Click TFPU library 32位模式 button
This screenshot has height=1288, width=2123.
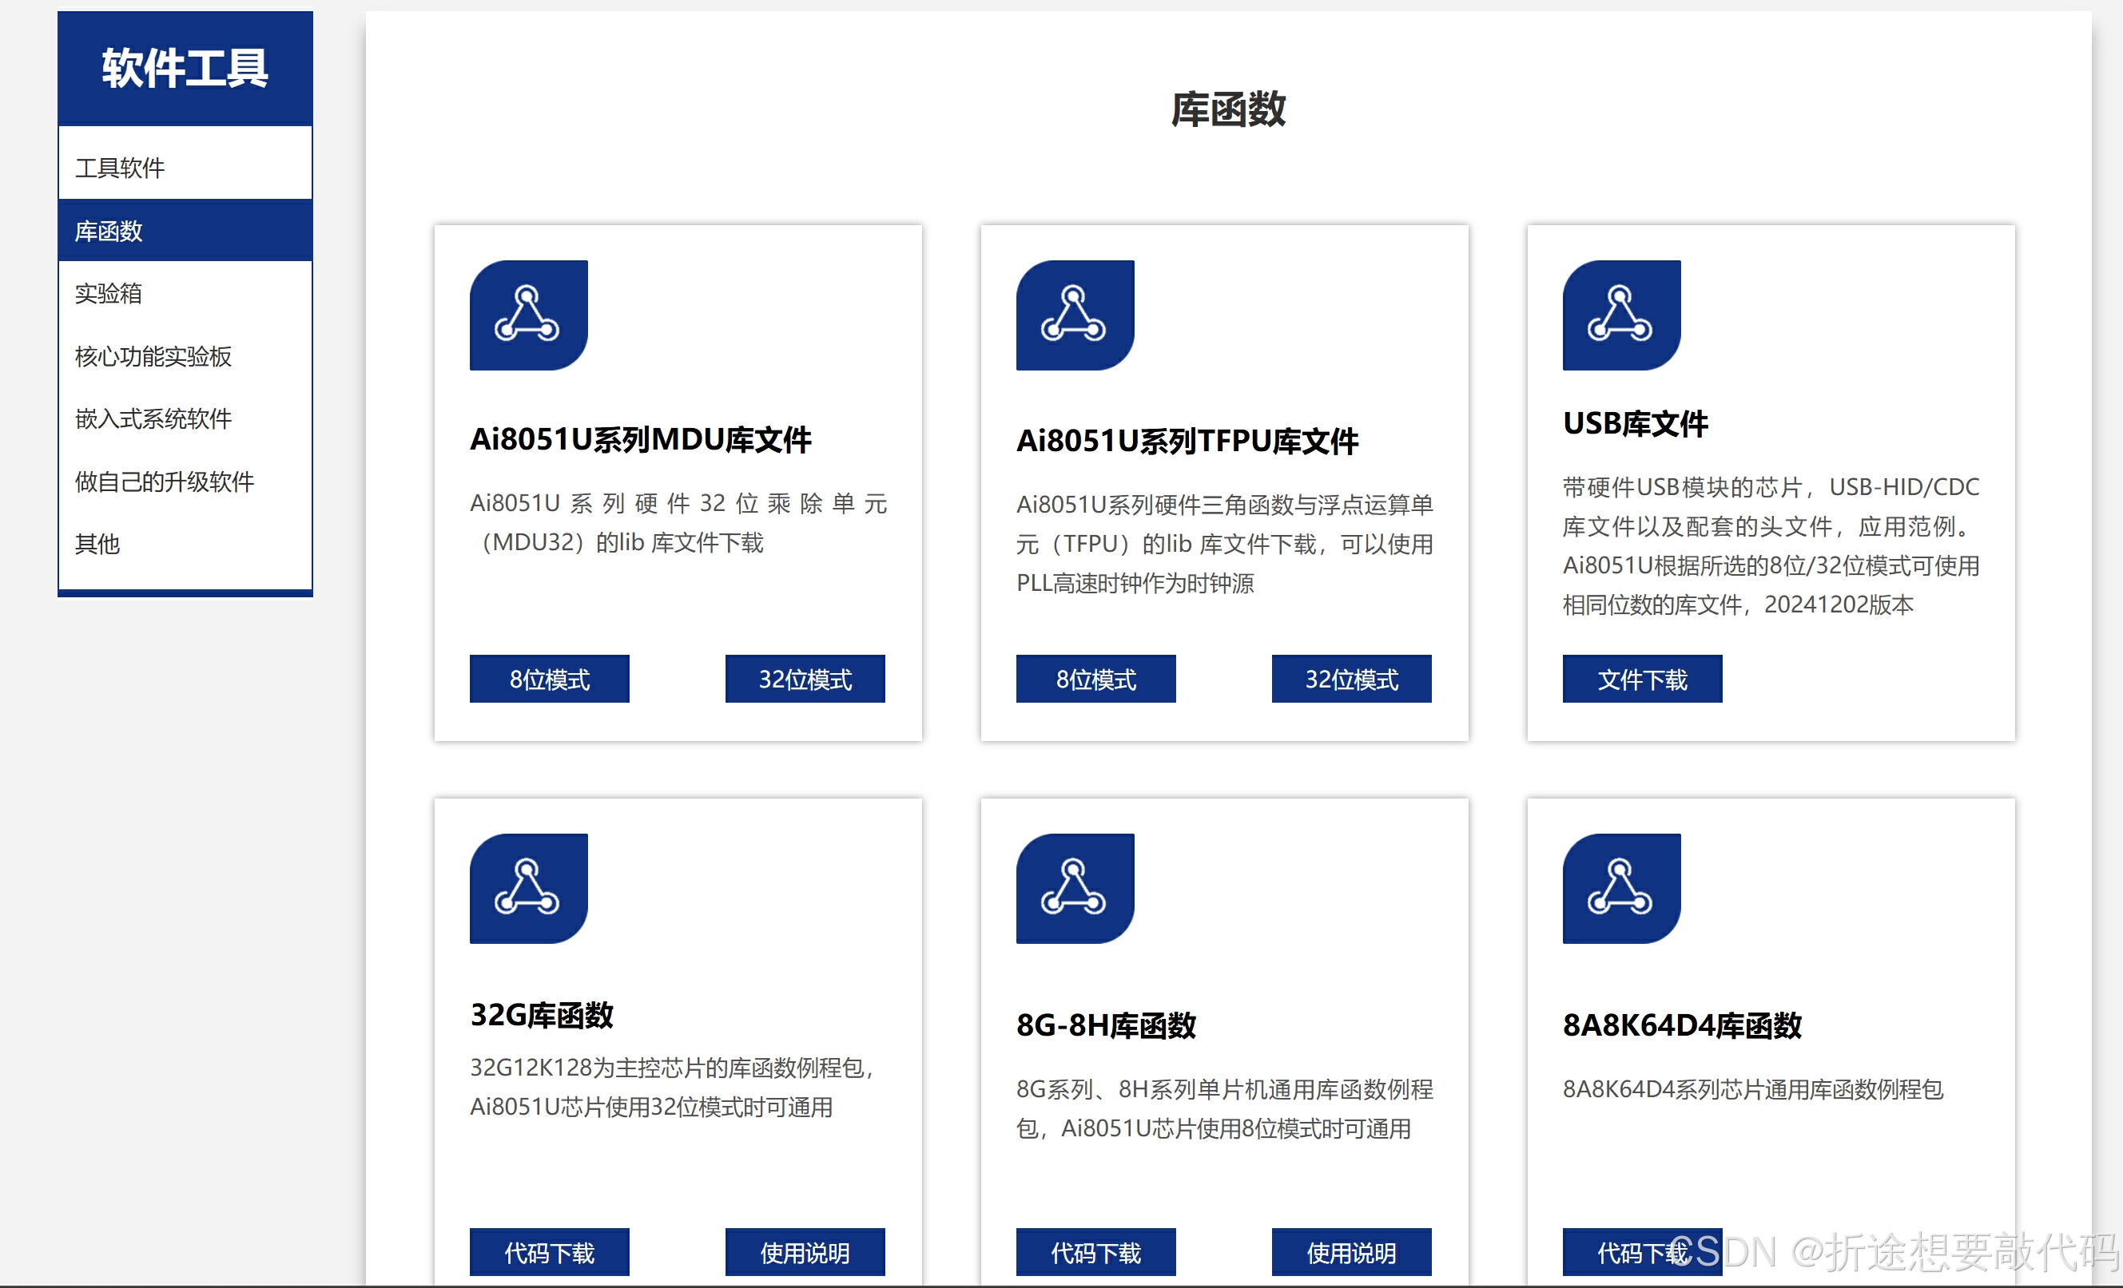(1351, 680)
